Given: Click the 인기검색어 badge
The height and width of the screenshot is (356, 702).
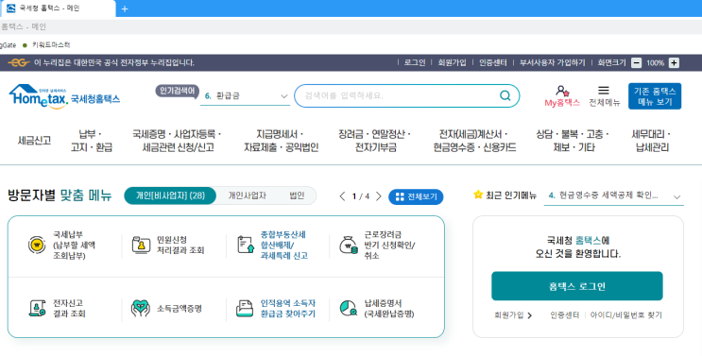Looking at the screenshot, I should [x=178, y=92].
